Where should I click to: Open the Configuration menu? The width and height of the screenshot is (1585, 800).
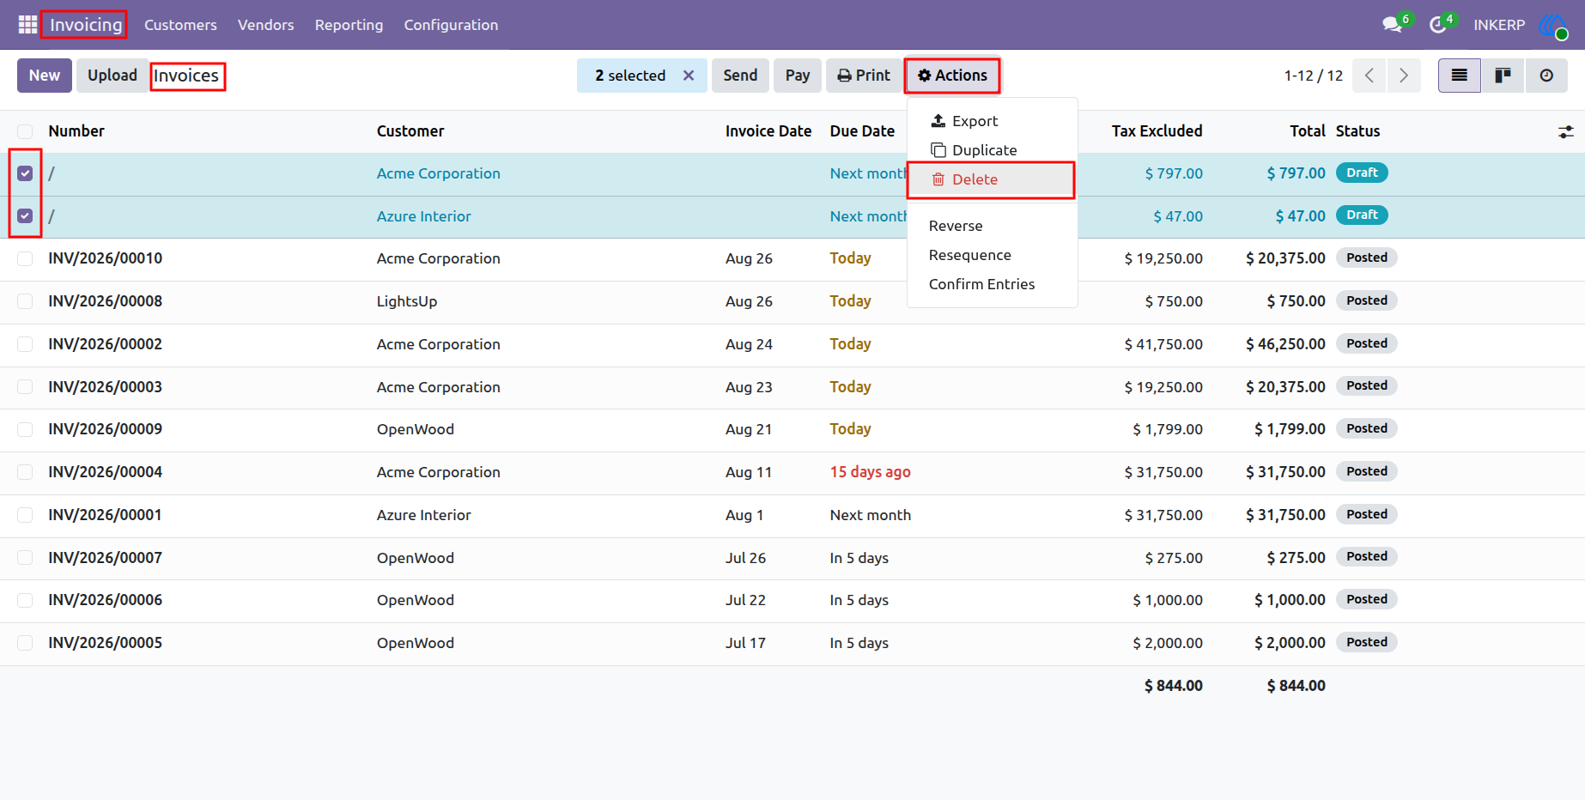coord(451,25)
